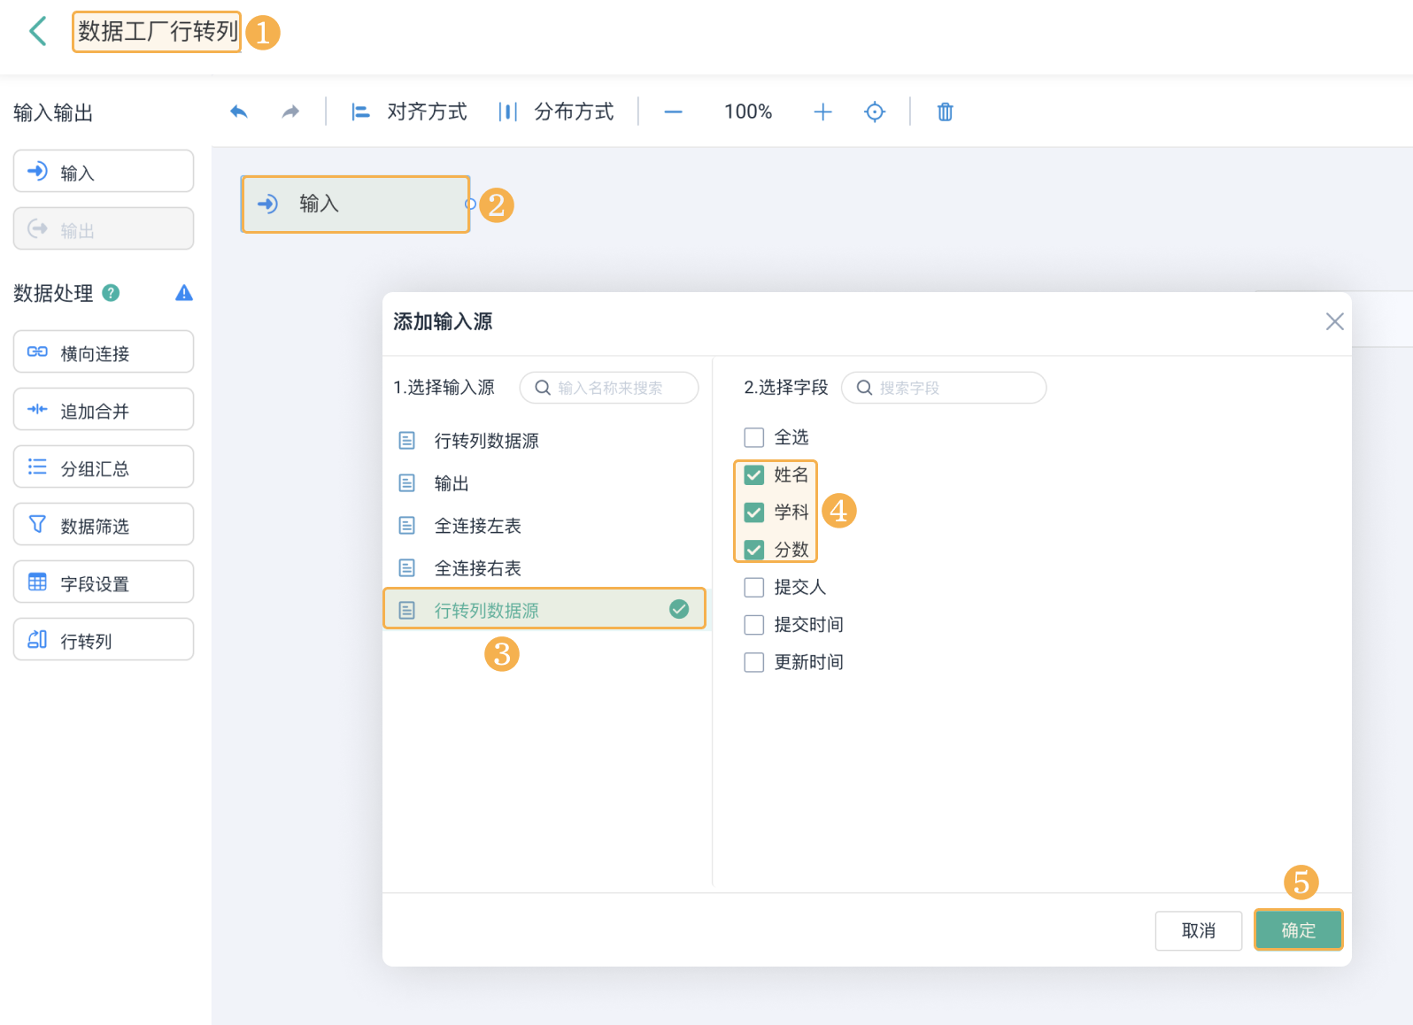Click the 输入 node output connector dot
The width and height of the screenshot is (1413, 1025).
pyautogui.click(x=470, y=204)
